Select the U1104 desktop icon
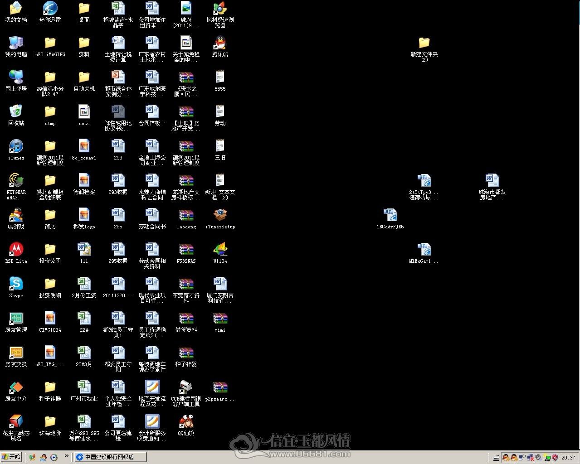Image resolution: width=580 pixels, height=464 pixels. tap(220, 253)
